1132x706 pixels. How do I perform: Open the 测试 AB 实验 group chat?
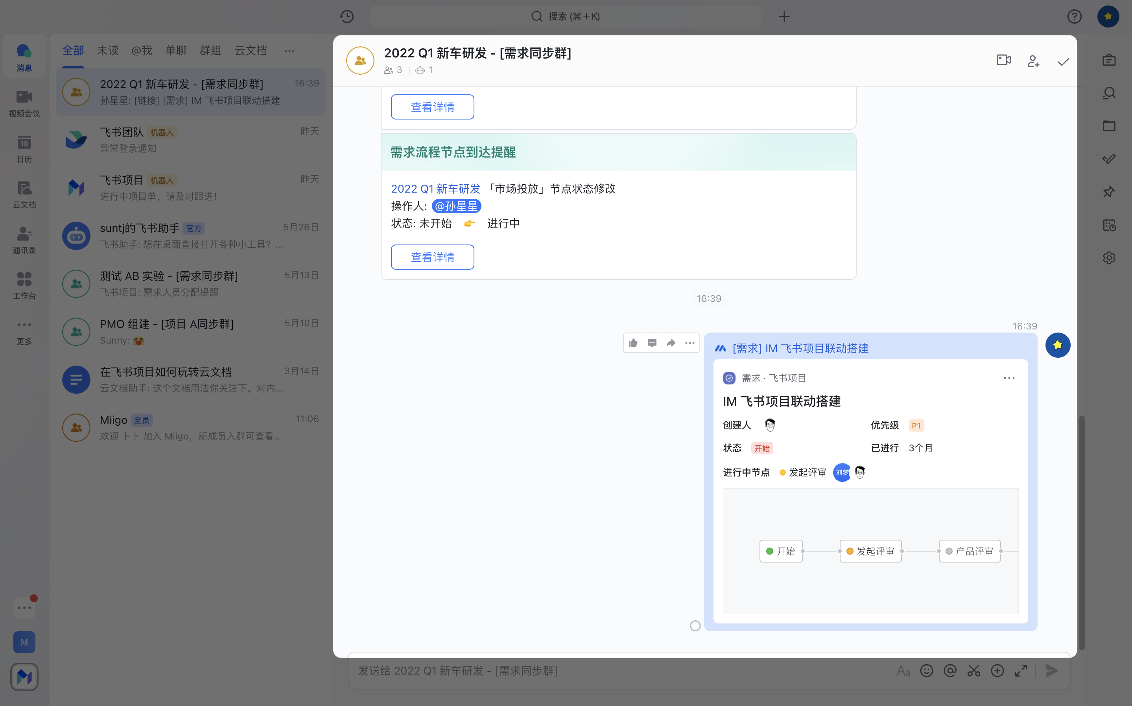[x=191, y=283]
